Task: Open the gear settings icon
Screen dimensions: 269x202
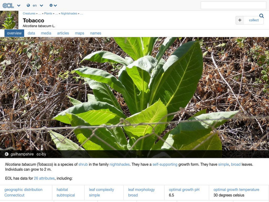Action: coord(51,5)
